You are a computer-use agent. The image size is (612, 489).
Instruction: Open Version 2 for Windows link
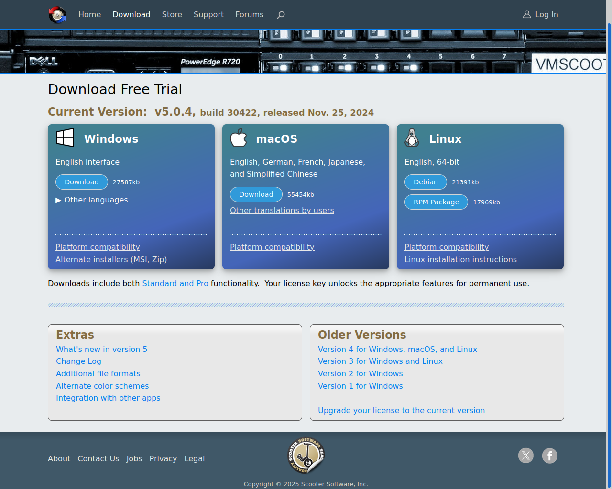[361, 373]
